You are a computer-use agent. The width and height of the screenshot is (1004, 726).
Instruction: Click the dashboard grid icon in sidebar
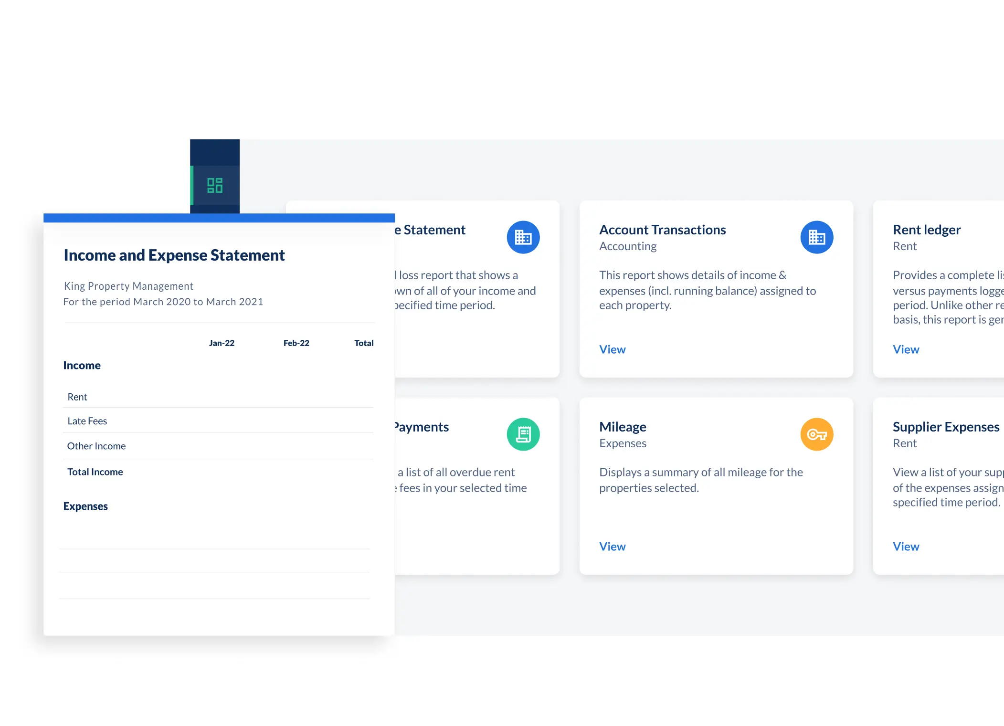coord(215,185)
